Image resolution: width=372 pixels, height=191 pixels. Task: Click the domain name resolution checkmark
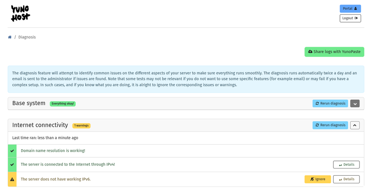[x=12, y=151]
